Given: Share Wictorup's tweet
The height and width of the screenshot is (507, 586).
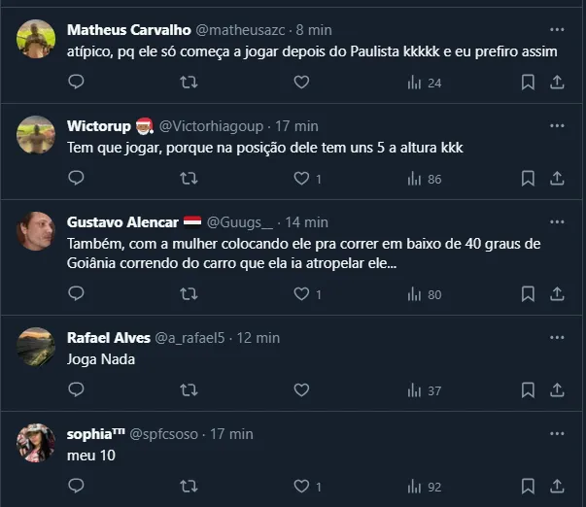Looking at the screenshot, I should click(x=557, y=179).
